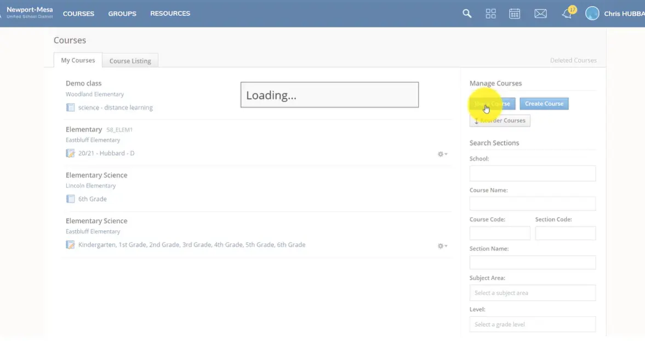
Task: Switch to the Course Listing tab
Action: point(130,61)
